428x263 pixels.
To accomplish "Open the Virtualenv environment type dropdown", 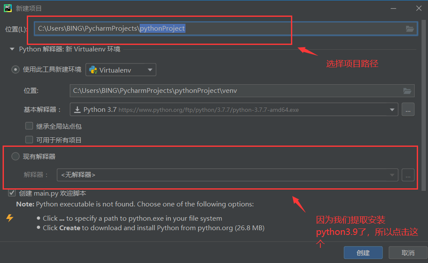I will click(x=150, y=70).
